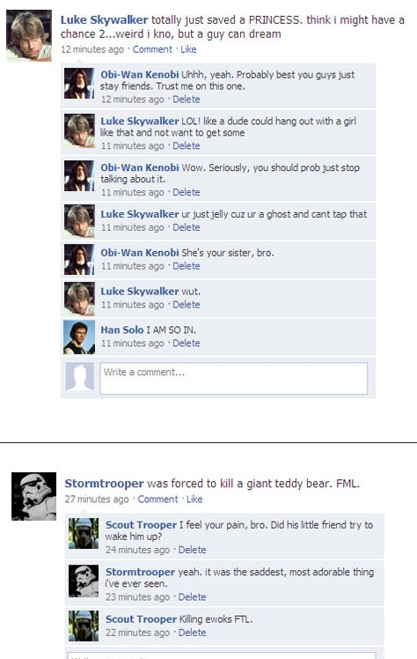This screenshot has width=417, height=659.
Task: Click Scout Trooper's avatar on 'Killing ewoks' comment
Action: pyautogui.click(x=84, y=626)
